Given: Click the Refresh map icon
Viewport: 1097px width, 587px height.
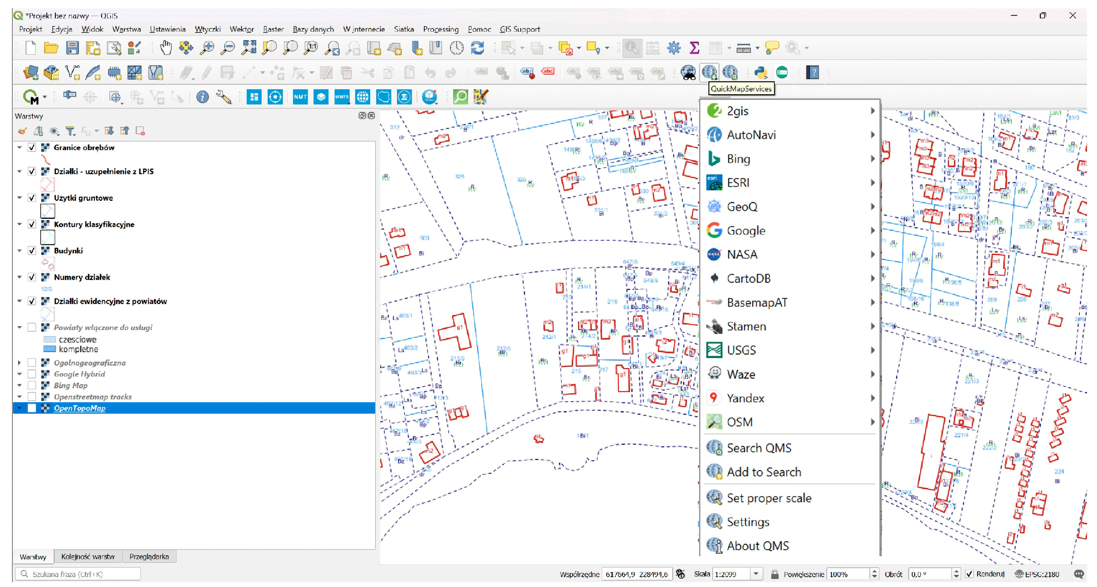Looking at the screenshot, I should [477, 48].
